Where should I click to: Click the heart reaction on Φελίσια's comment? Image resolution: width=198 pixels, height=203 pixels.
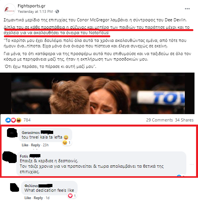(70, 196)
